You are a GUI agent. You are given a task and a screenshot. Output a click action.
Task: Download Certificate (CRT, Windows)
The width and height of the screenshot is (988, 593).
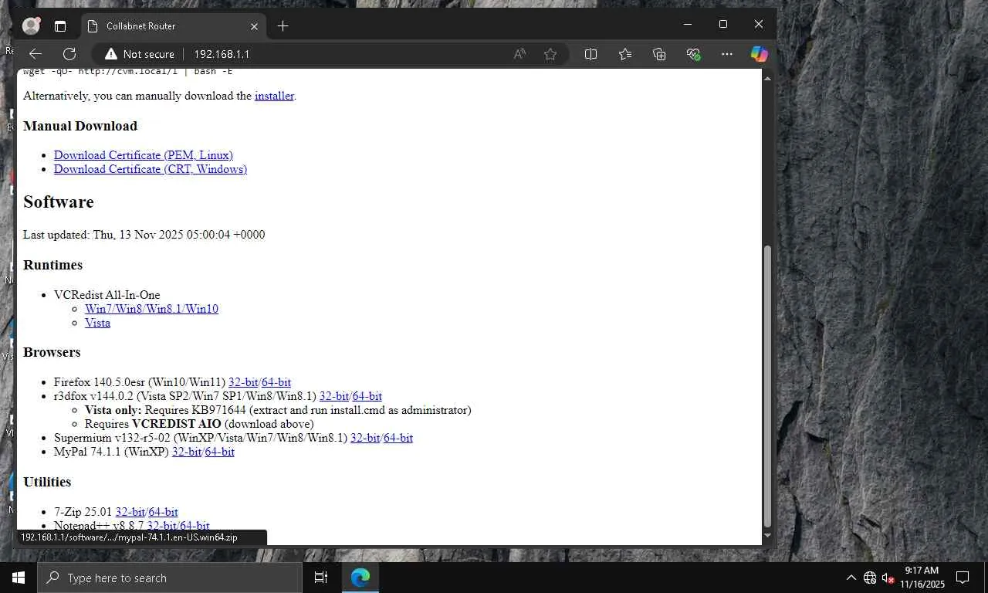(151, 169)
